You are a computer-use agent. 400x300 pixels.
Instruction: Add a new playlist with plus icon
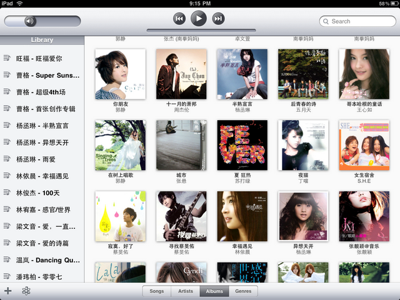pos(8,291)
